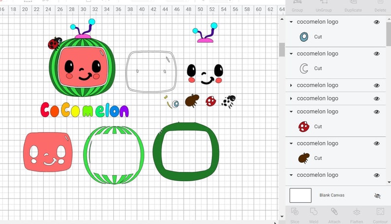Viewport: 391px width, 224px height.
Task: Hide the cocomelon logo layer with crescent
Action: (377, 54)
